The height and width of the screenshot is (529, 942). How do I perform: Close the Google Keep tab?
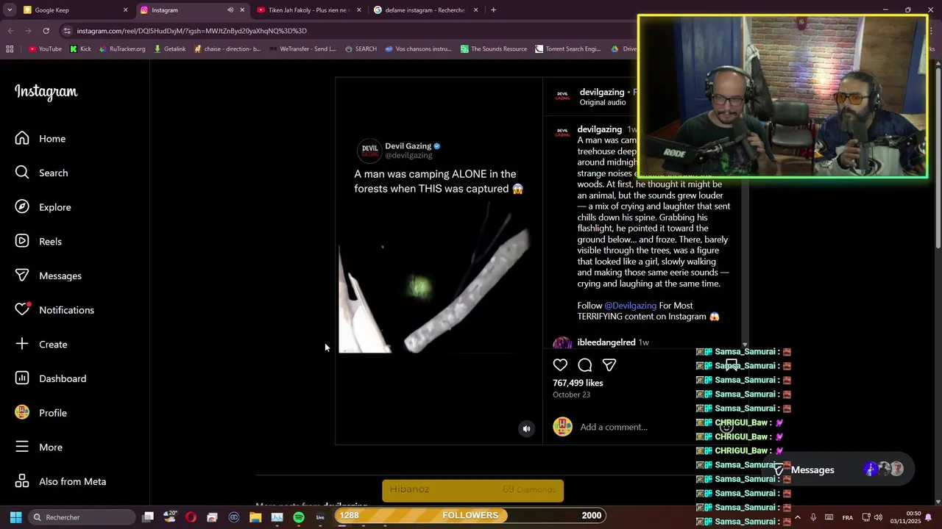click(125, 10)
